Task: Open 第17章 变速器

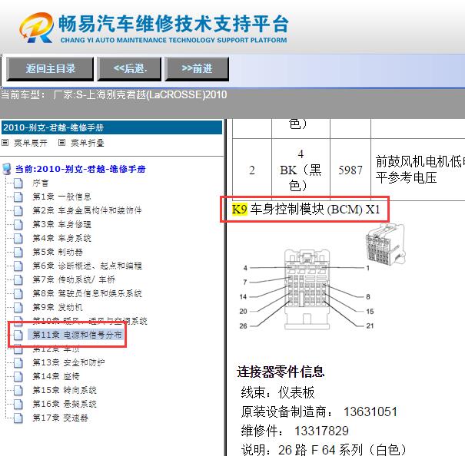Action: (60, 418)
